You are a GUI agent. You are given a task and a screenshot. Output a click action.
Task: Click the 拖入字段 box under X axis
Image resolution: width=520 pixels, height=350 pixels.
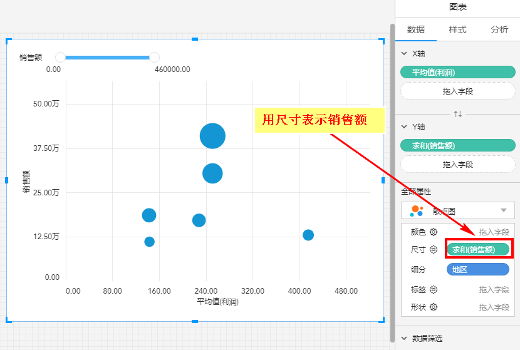click(x=457, y=91)
